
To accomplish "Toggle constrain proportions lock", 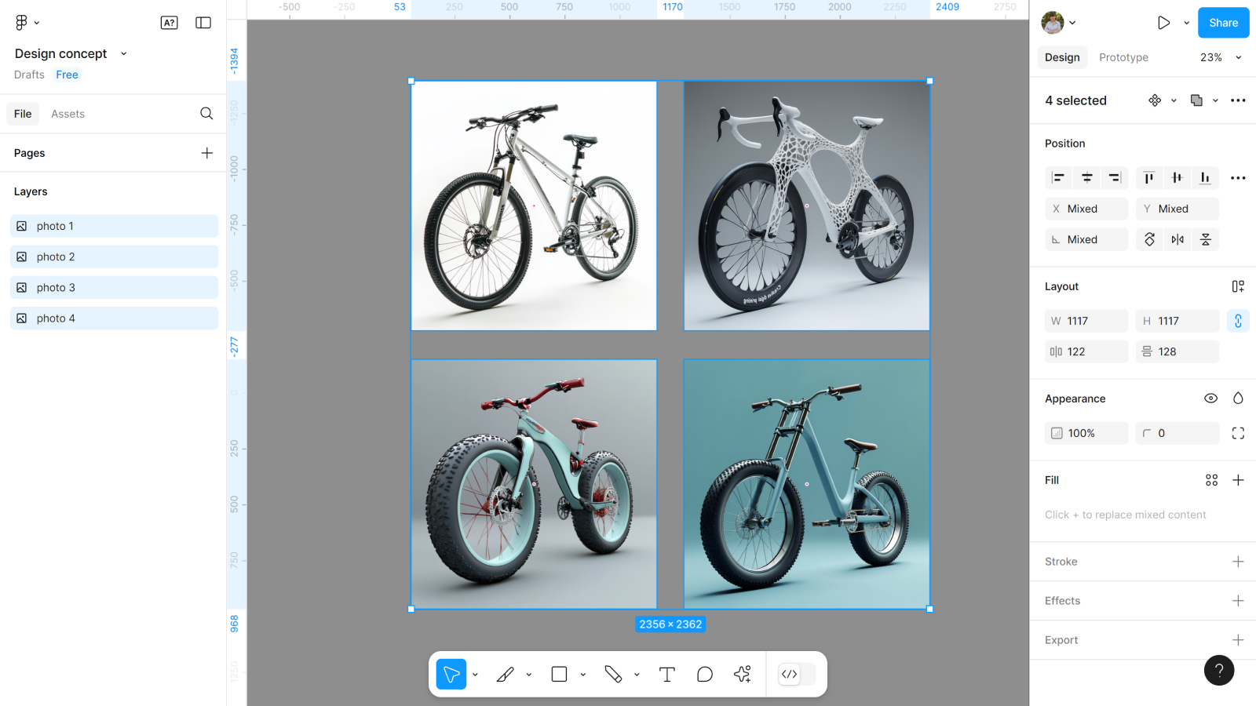I will tap(1238, 321).
